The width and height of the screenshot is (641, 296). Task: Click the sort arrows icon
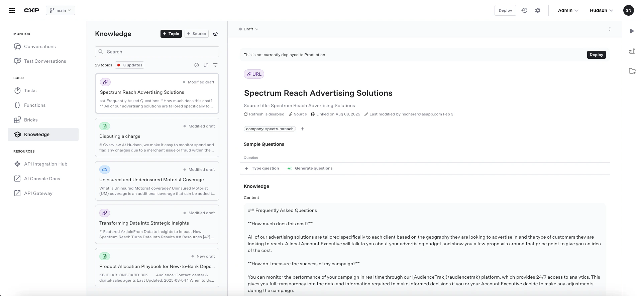coord(206,65)
